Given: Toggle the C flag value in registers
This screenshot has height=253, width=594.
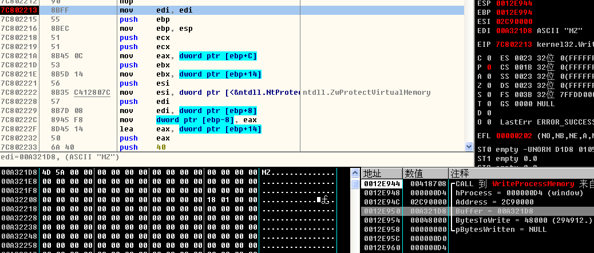Looking at the screenshot, I should pos(489,58).
